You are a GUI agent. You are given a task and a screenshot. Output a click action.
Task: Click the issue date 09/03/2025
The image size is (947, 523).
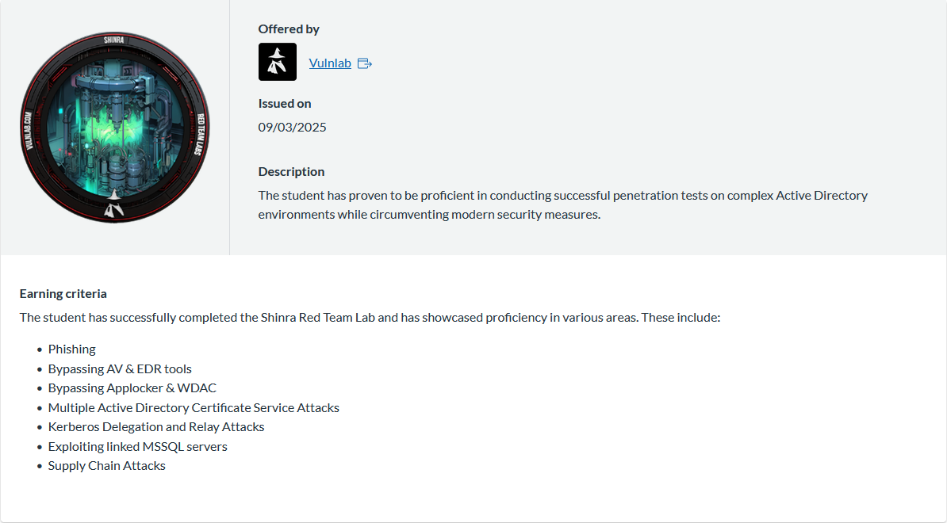coord(293,128)
